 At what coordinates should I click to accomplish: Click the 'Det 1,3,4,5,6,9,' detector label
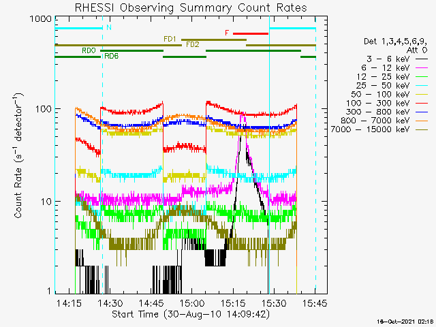click(395, 42)
